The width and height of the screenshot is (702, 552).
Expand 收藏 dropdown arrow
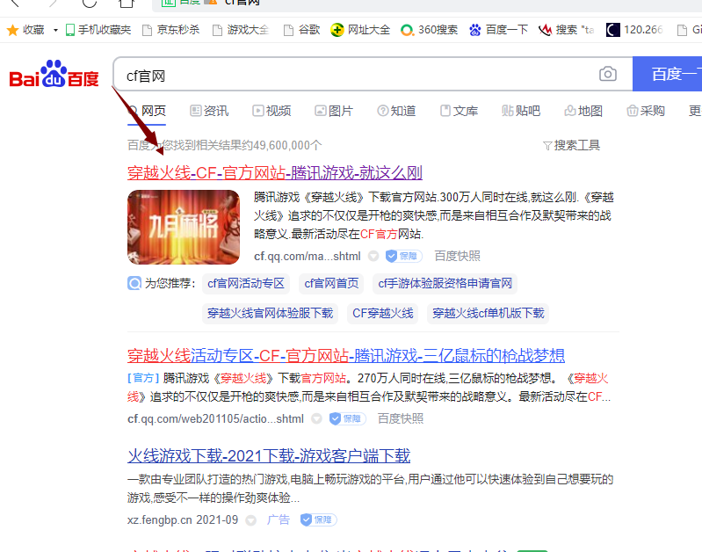coord(55,30)
